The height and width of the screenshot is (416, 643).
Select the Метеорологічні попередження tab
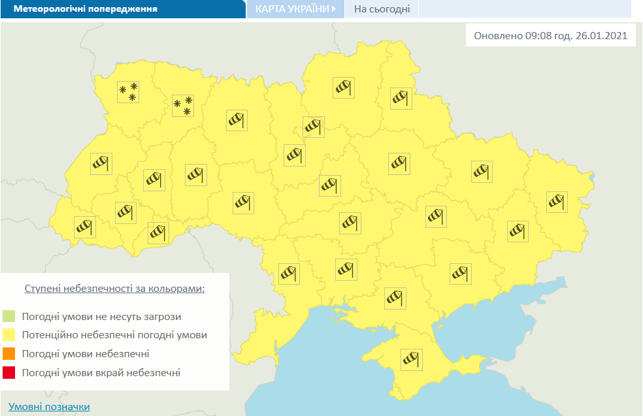pos(85,8)
